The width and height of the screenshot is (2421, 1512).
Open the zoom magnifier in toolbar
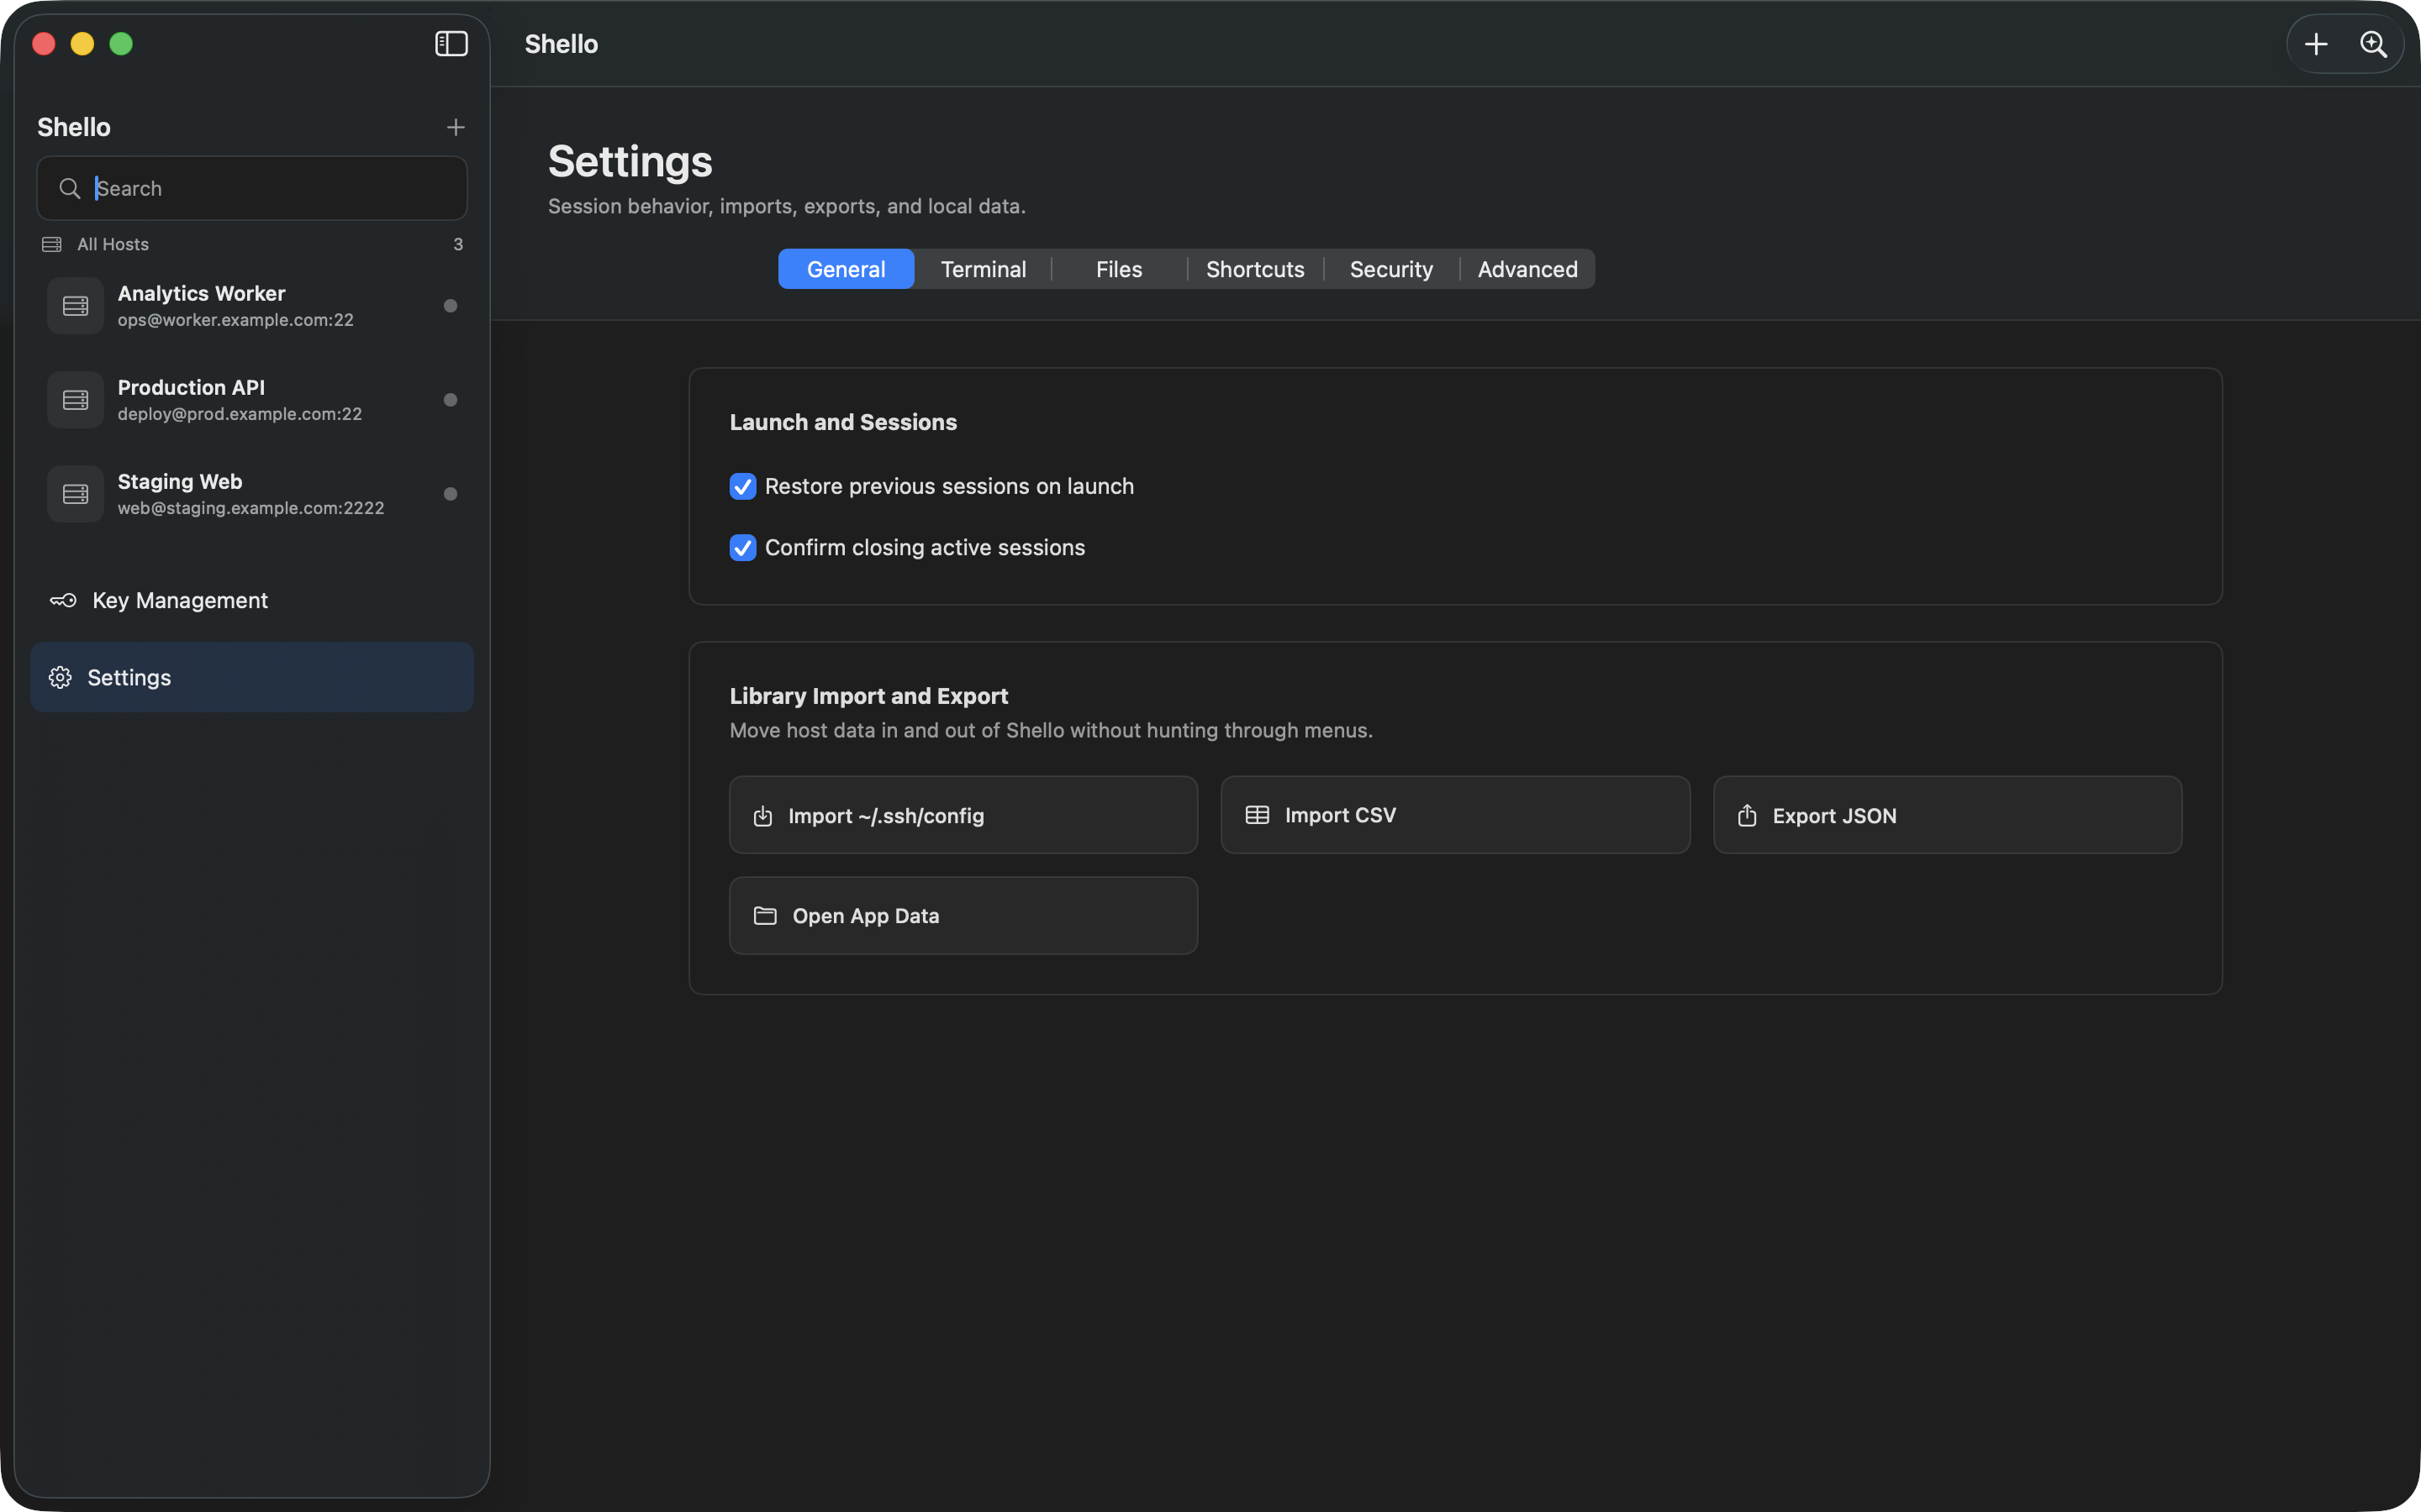[x=2374, y=44]
